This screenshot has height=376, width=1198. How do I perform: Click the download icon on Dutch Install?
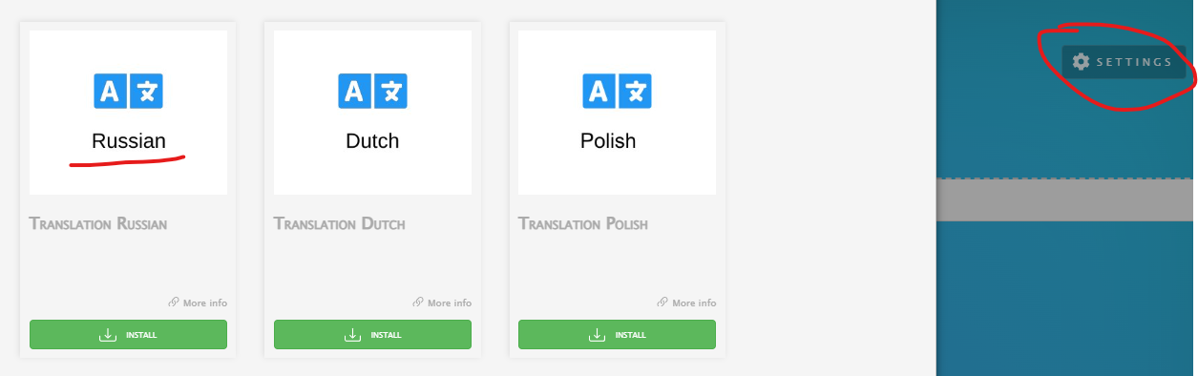coord(352,335)
